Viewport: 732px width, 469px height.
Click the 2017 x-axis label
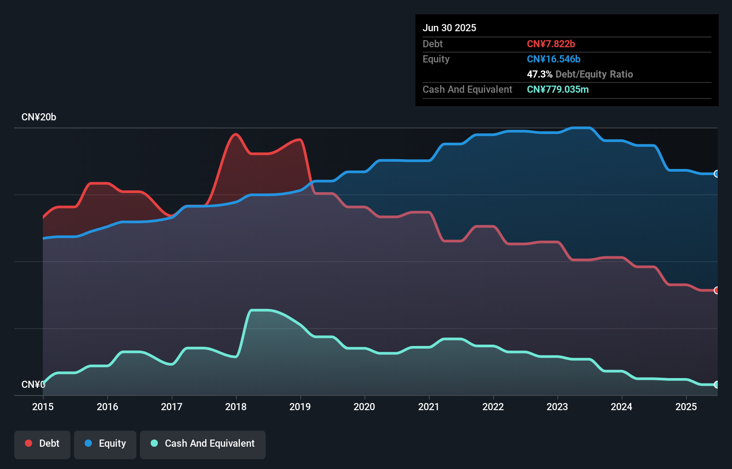(x=172, y=407)
